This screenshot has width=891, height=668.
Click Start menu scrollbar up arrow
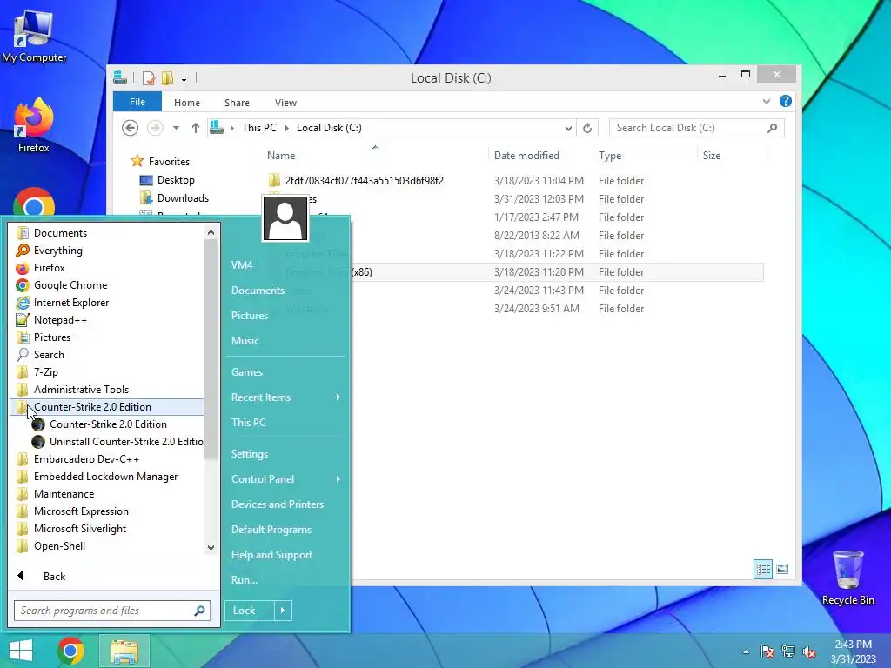(211, 232)
